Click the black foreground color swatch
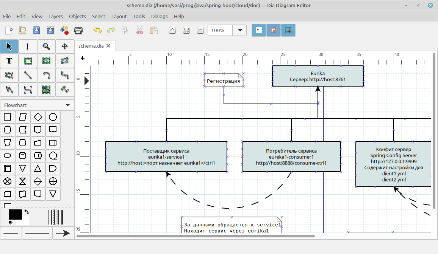This screenshot has height=254, width=438. pyautogui.click(x=15, y=215)
